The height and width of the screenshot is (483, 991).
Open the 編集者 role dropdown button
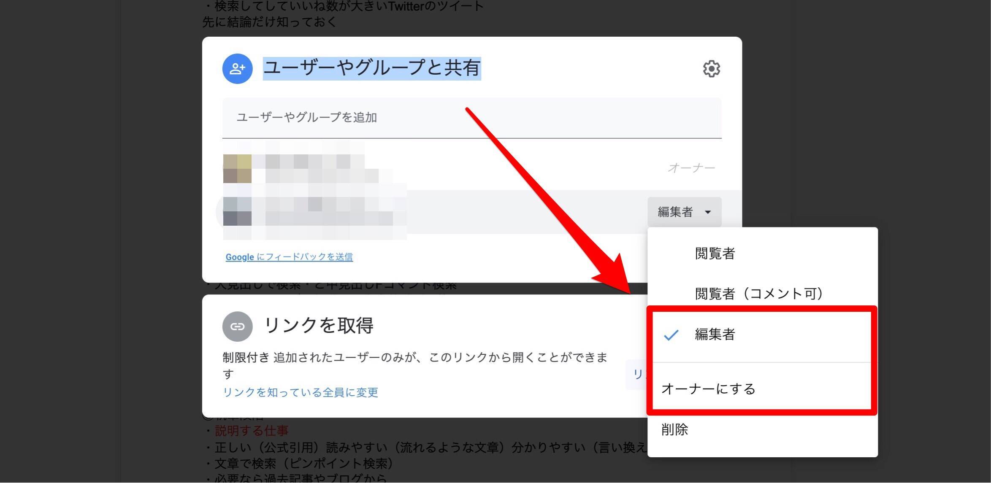[684, 212]
